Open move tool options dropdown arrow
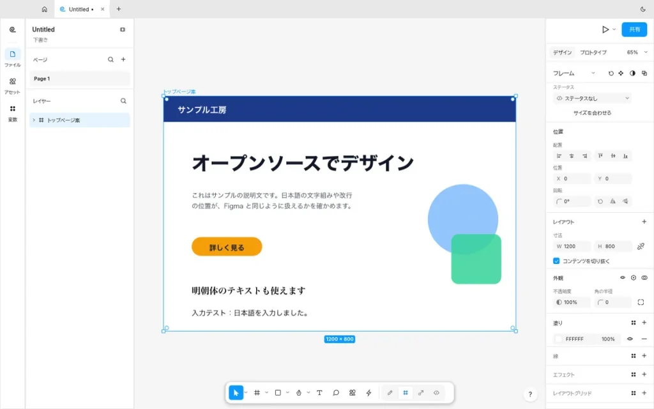This screenshot has width=654, height=409. [246, 393]
